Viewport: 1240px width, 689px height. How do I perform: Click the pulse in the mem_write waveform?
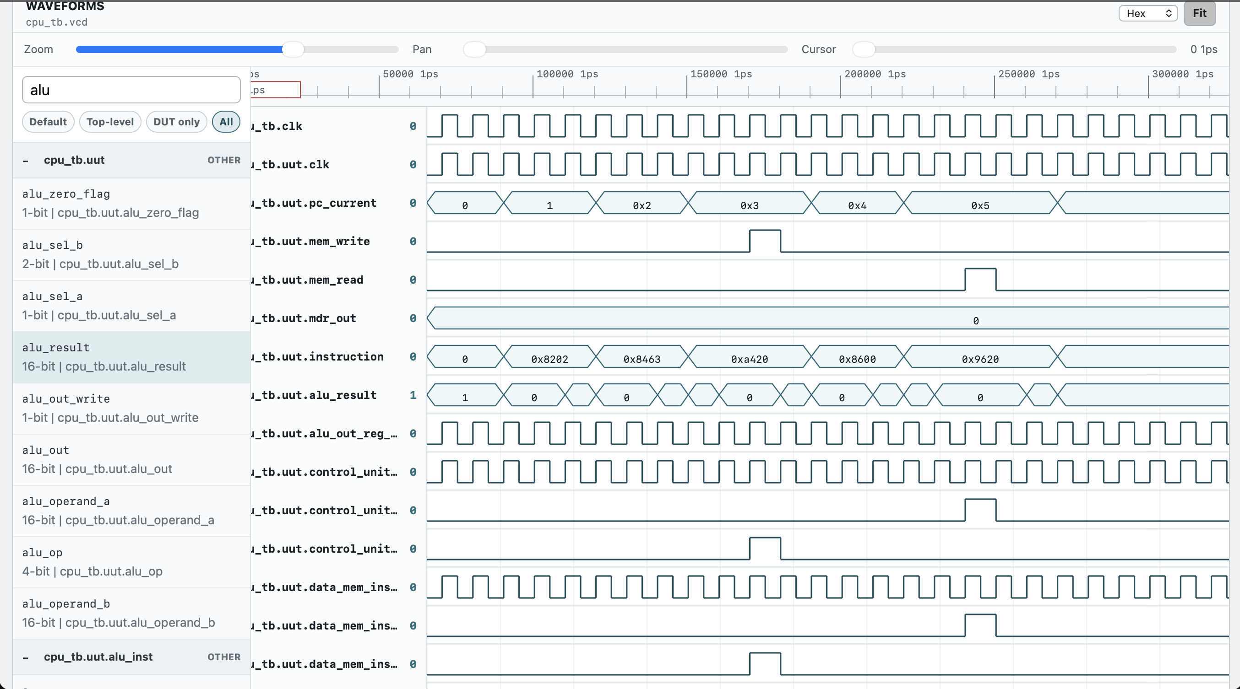coord(765,241)
